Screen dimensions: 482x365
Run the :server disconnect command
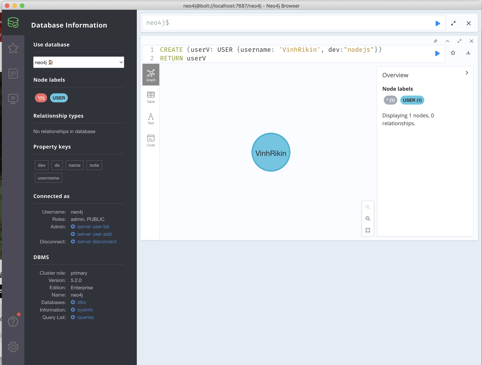tap(93, 242)
